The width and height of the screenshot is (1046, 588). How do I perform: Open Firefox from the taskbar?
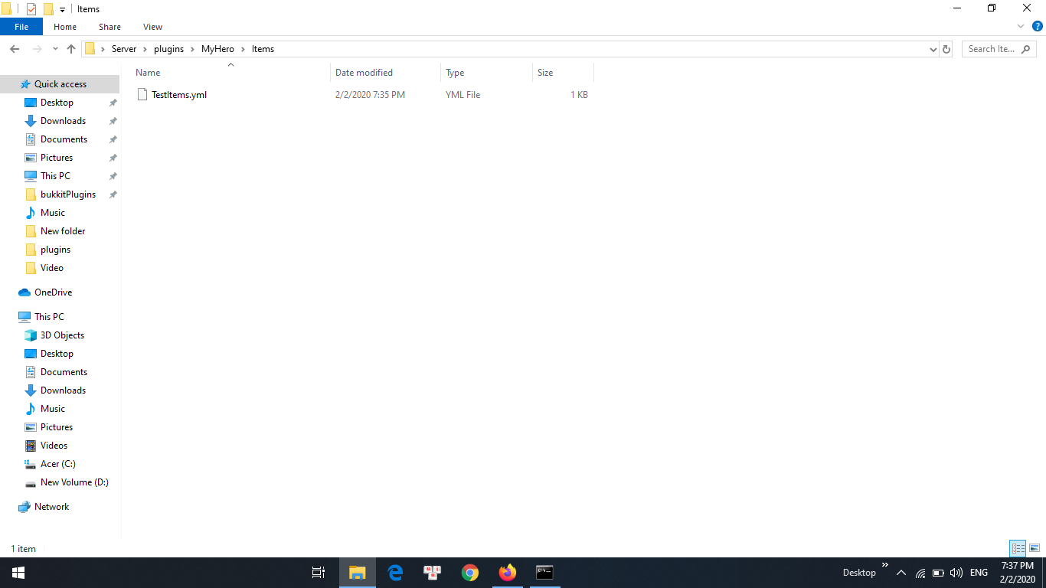(508, 573)
